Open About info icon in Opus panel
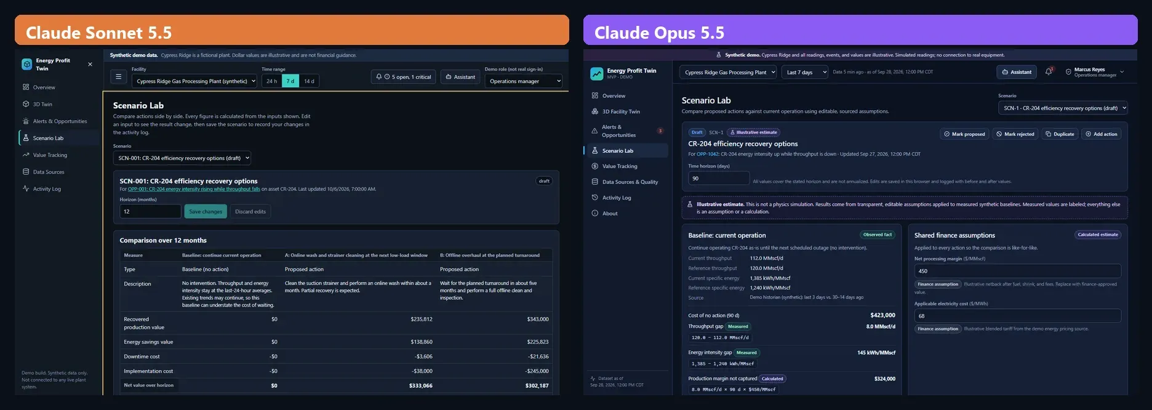 tap(595, 213)
